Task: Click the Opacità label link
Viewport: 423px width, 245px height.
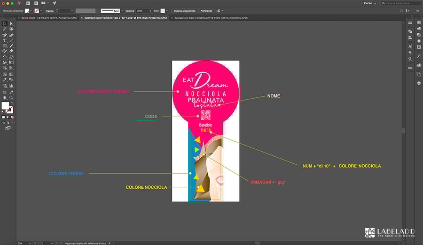Action: [130, 11]
